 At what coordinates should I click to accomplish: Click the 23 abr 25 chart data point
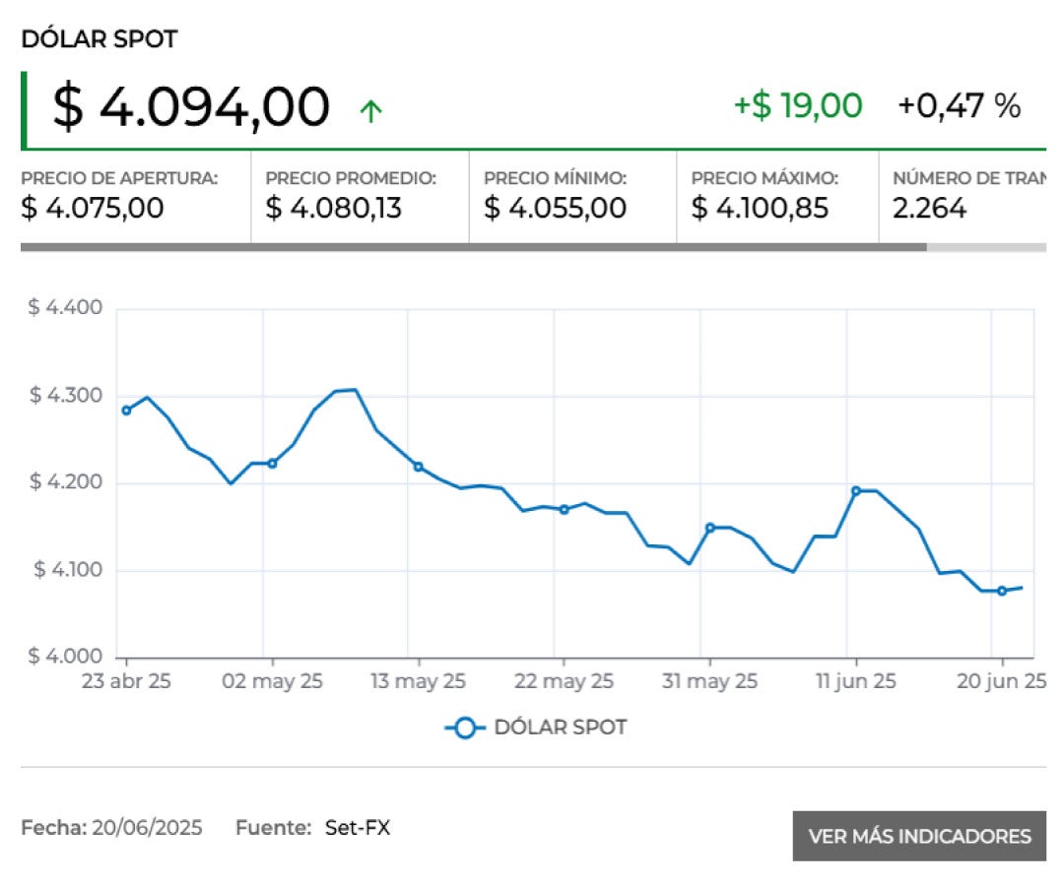coord(126,411)
